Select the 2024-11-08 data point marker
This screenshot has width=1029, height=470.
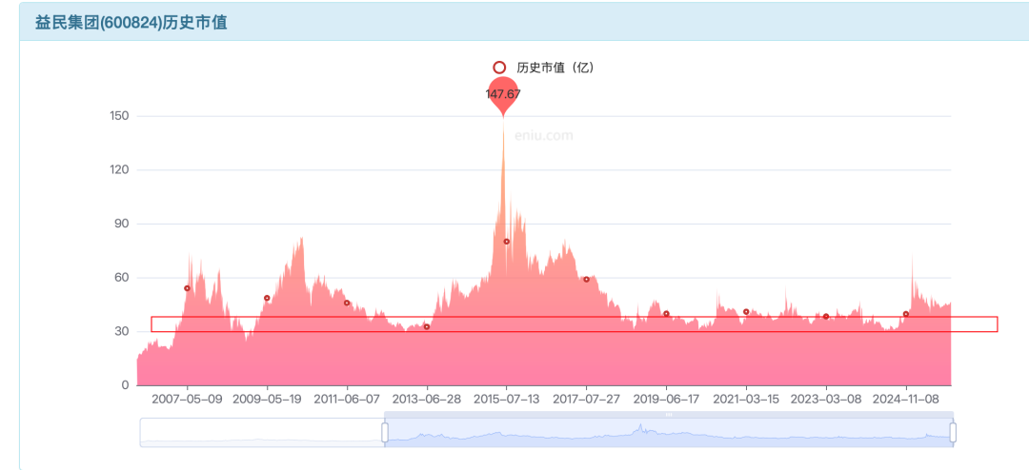[906, 314]
